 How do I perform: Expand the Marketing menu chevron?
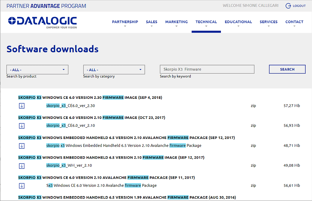(176, 26)
